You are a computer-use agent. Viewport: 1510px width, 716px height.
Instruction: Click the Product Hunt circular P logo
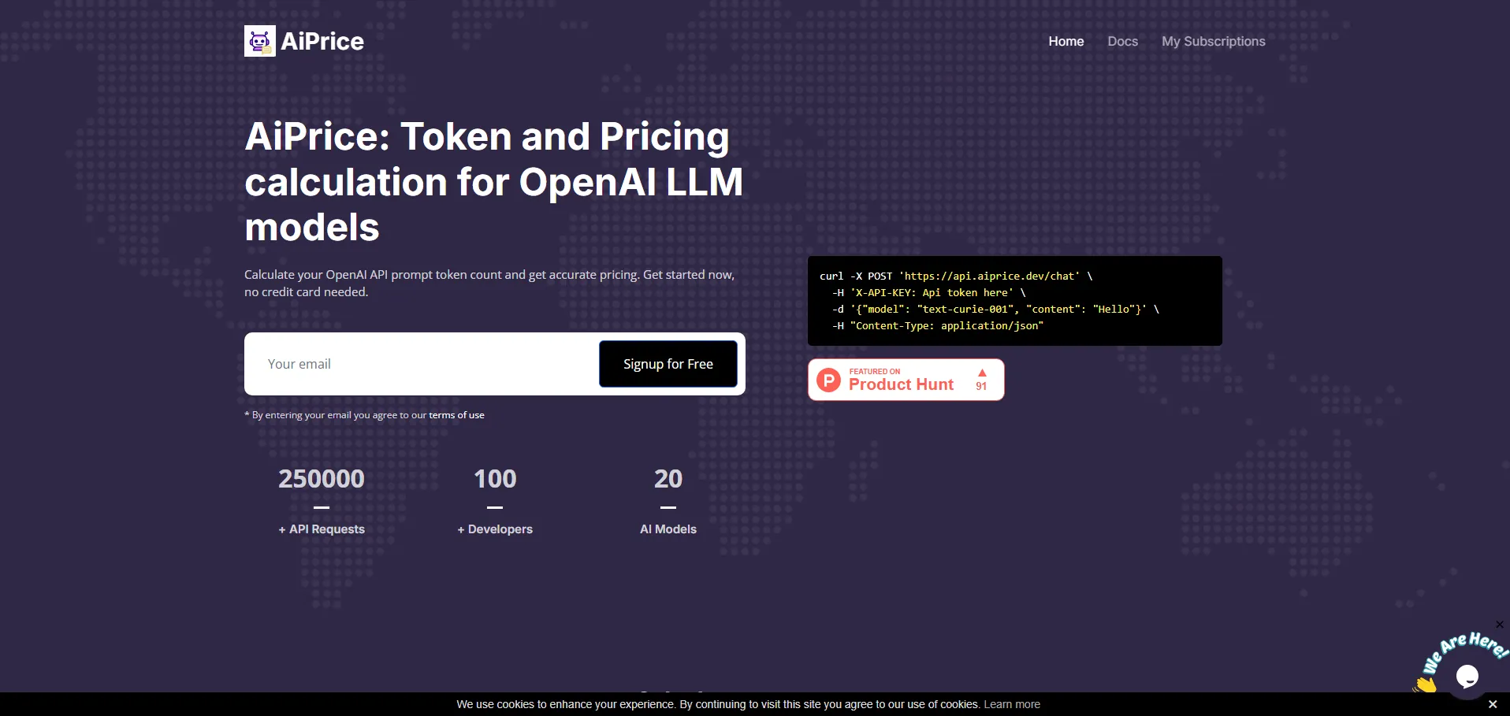[x=828, y=380]
